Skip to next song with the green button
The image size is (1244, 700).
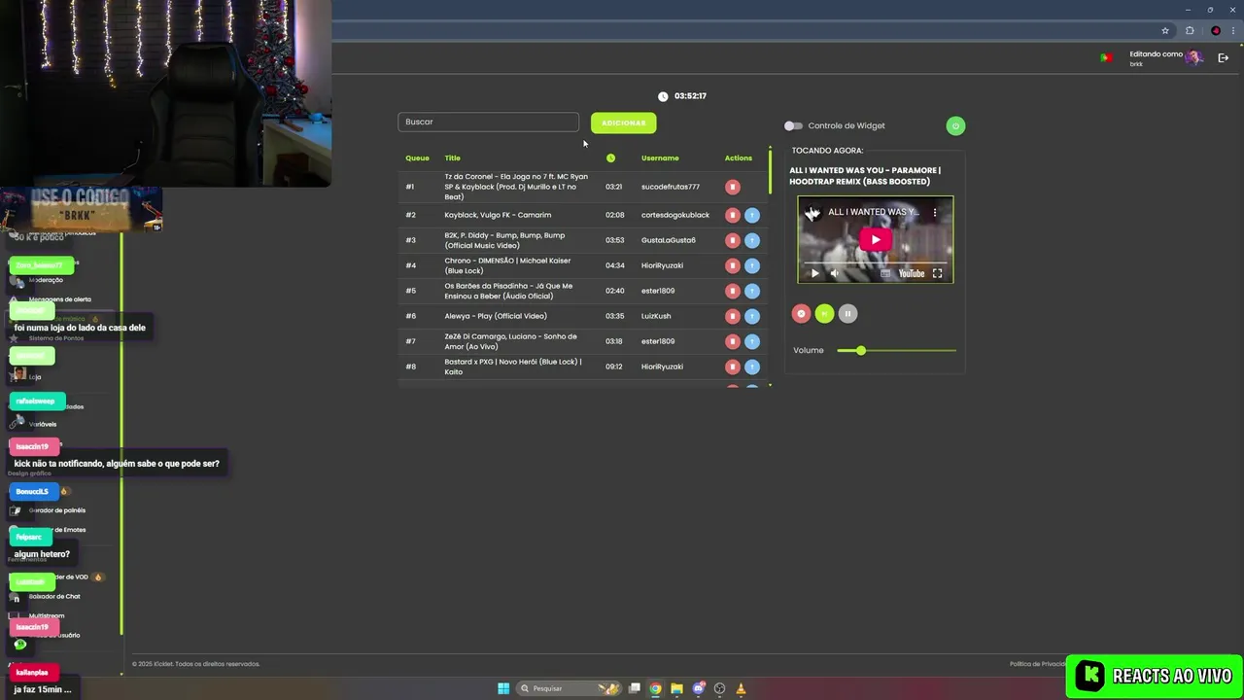[x=824, y=313]
